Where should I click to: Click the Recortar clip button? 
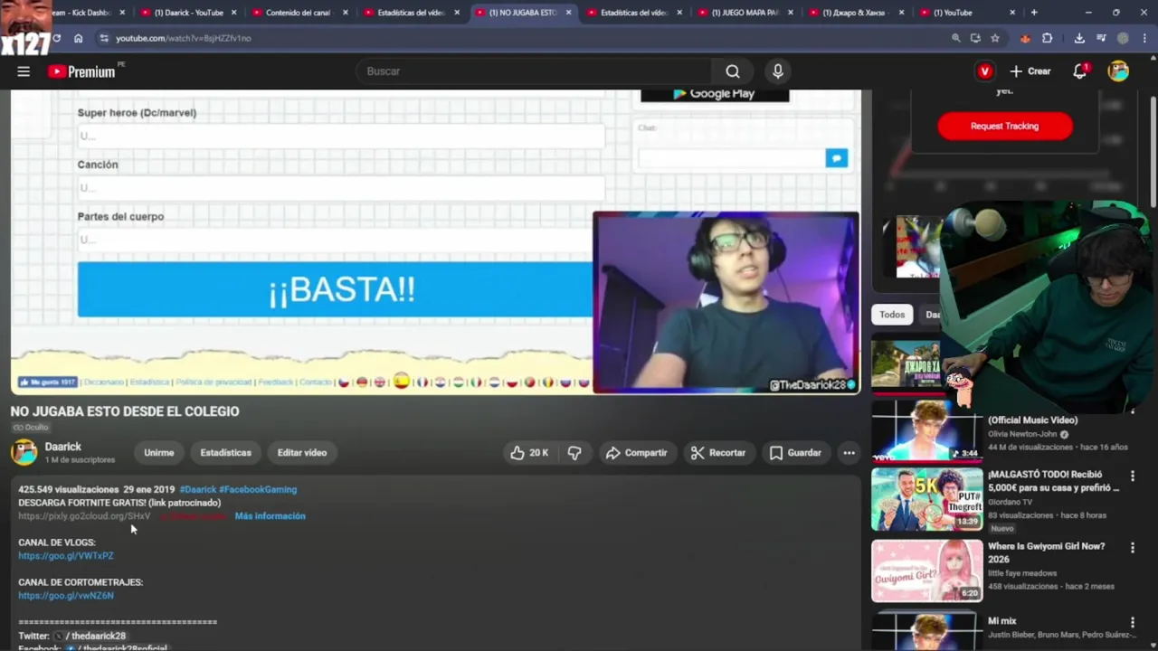click(x=717, y=453)
